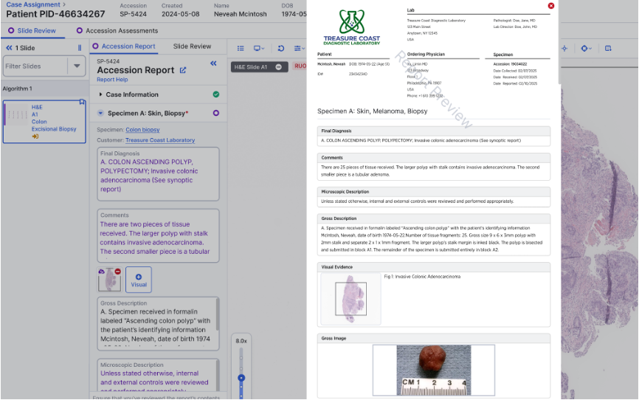
Task: Click the Gross Description box scrollbar
Action: (x=217, y=315)
